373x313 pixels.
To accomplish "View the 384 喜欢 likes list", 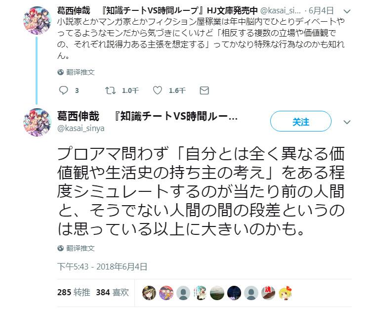I will tap(112, 292).
